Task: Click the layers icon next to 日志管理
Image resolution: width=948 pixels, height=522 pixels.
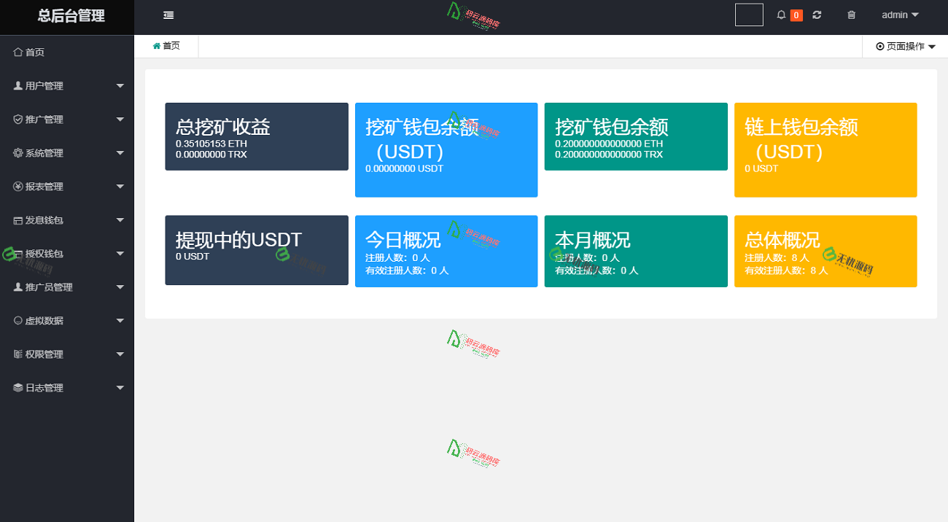Action: (18, 387)
